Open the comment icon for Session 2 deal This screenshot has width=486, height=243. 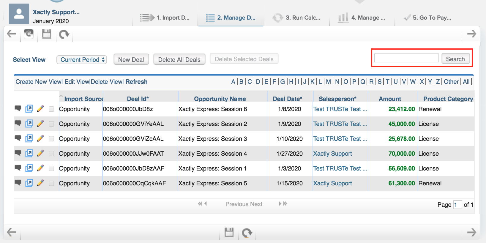click(18, 123)
